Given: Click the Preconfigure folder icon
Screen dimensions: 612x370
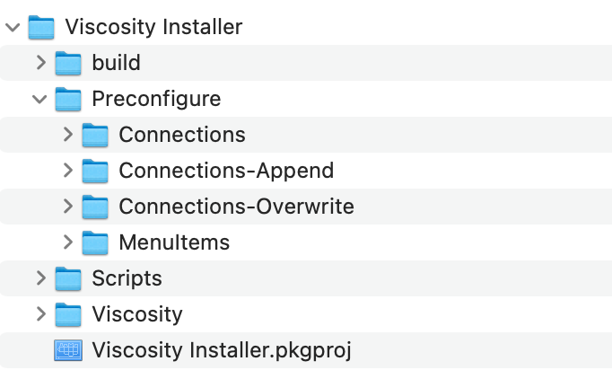Looking at the screenshot, I should pyautogui.click(x=68, y=99).
